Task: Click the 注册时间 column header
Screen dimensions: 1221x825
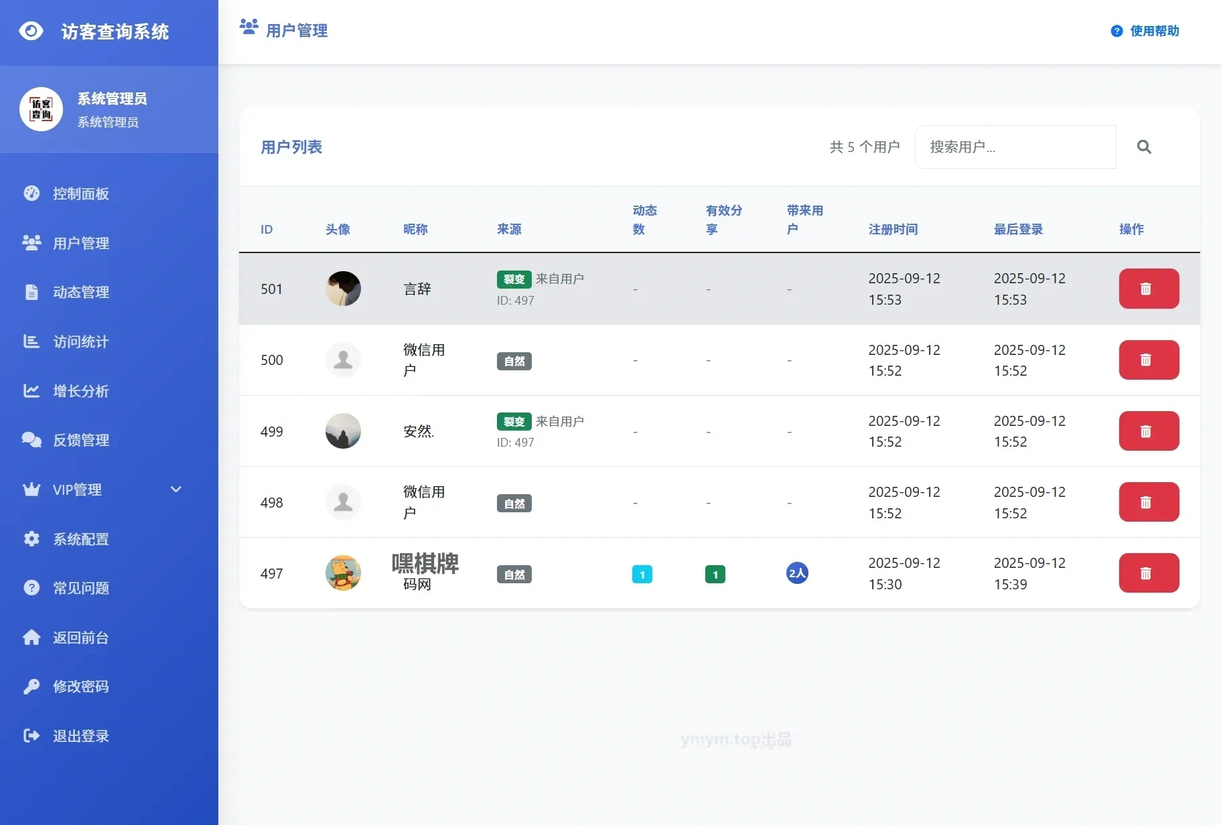Action: [x=893, y=229]
